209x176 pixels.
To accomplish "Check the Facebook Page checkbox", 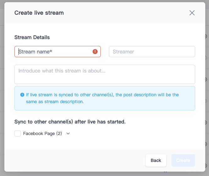I will (18, 133).
